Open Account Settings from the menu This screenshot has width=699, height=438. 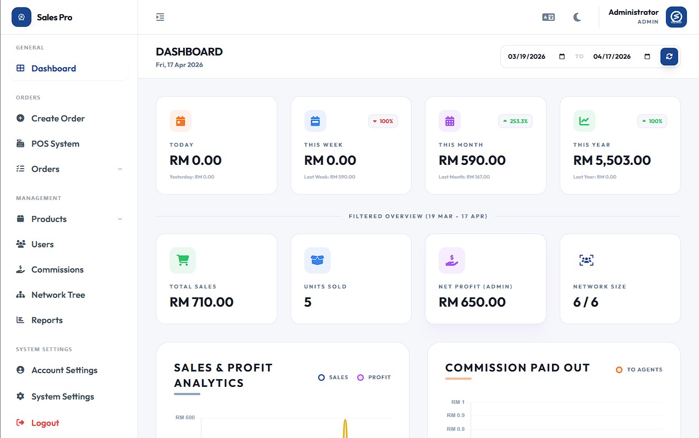[64, 370]
